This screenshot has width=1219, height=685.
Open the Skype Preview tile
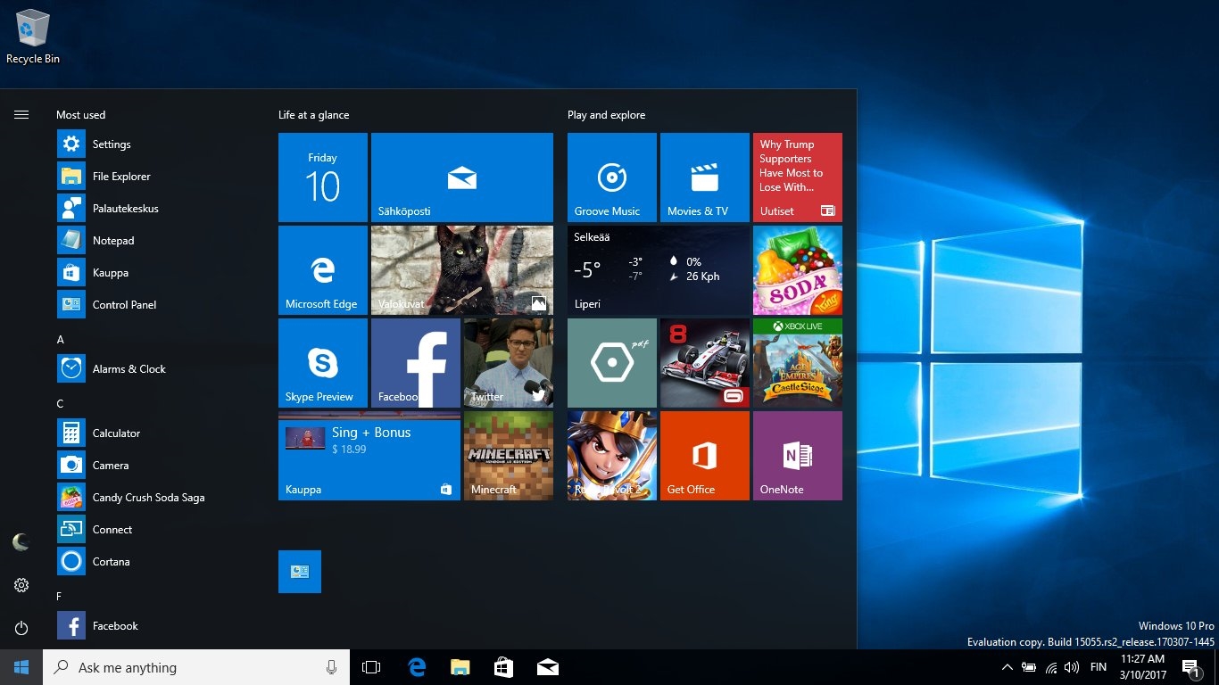pos(322,363)
